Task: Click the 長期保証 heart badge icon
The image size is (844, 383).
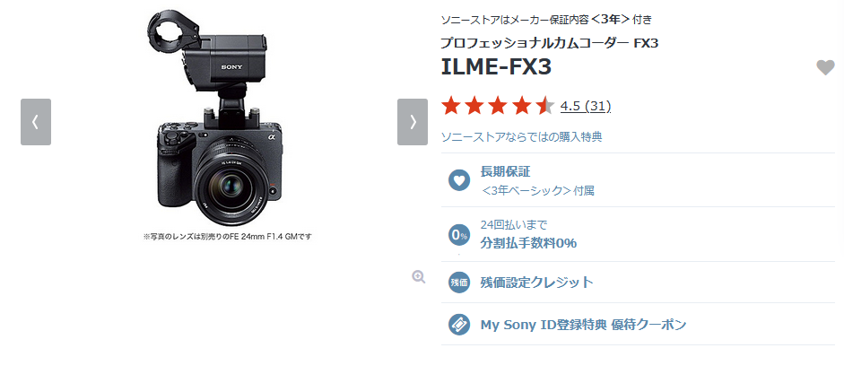Action: 459,179
